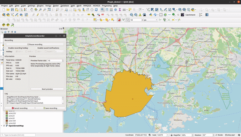Click the hammer and wrench plugin icon
This screenshot has width=241, height=137.
(12, 25)
